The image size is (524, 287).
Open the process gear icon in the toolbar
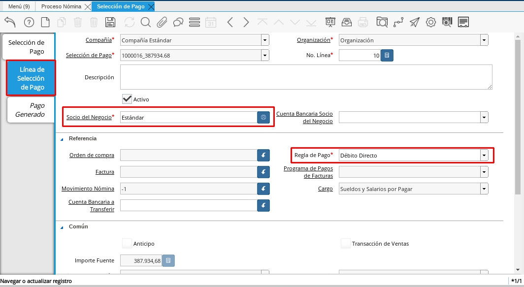pos(431,22)
